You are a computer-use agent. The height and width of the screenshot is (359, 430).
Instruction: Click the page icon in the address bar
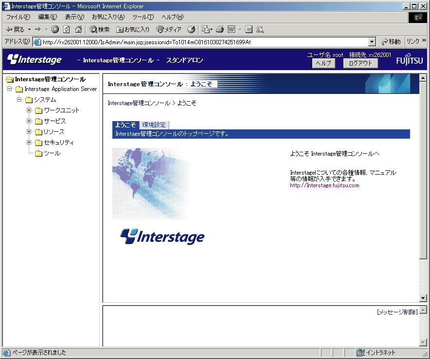tap(37, 42)
